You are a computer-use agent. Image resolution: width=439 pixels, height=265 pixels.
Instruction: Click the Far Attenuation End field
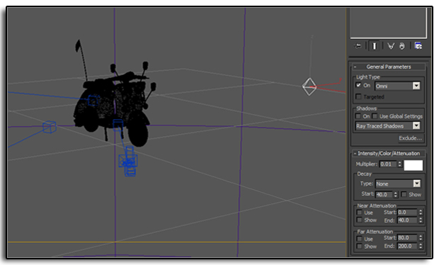pos(408,247)
